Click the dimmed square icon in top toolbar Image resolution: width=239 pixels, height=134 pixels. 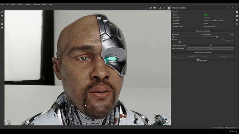(x=146, y=8)
